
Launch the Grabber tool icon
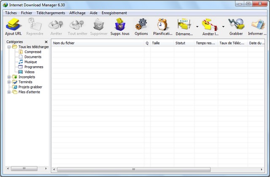[236, 24]
